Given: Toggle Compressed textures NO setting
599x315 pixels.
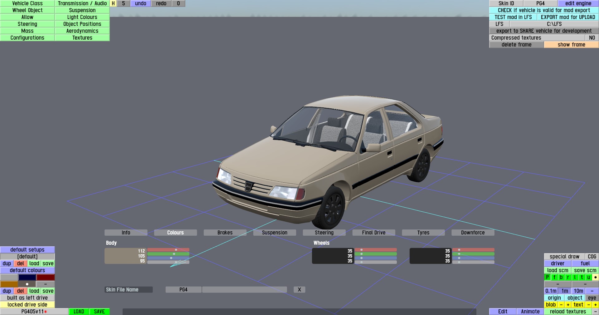Looking at the screenshot, I should pos(592,38).
